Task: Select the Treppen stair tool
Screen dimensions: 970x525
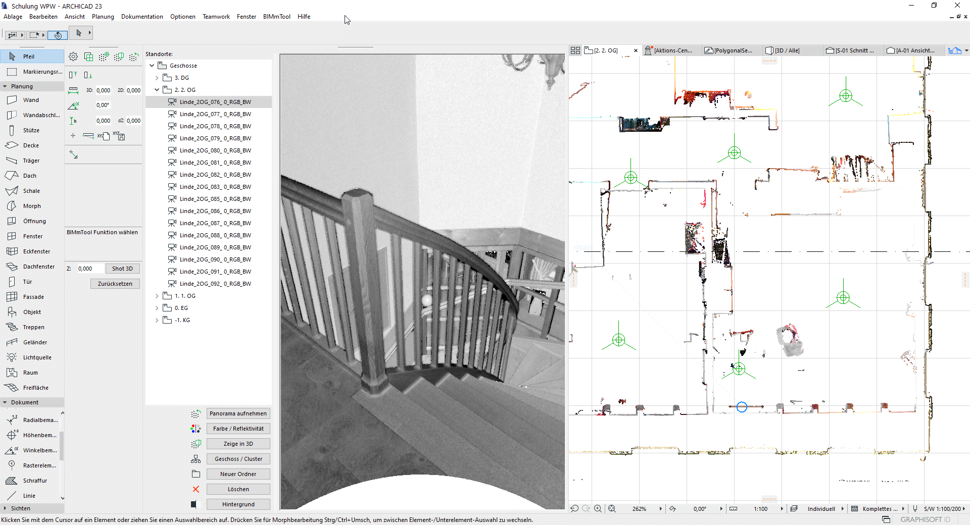Action: point(31,327)
